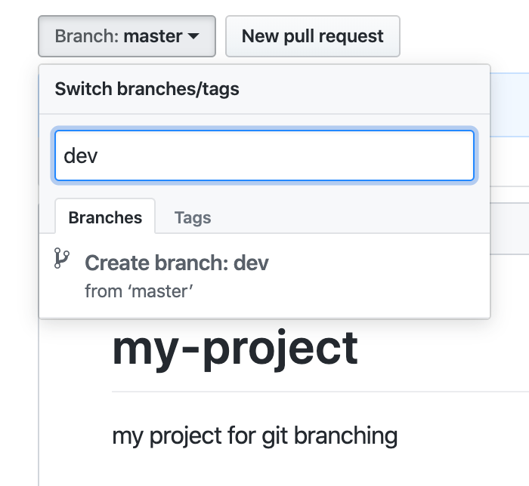Click the caret arrow on the Branch button

tap(193, 36)
